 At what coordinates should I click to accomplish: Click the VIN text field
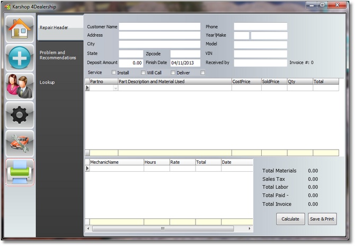pyautogui.click(x=260, y=54)
